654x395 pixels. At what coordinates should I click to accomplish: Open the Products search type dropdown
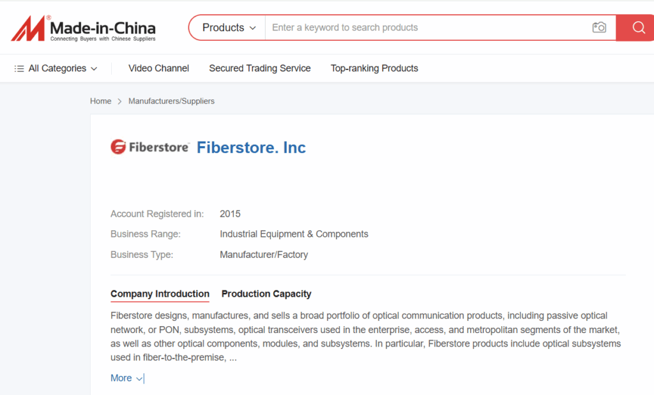[x=229, y=27]
